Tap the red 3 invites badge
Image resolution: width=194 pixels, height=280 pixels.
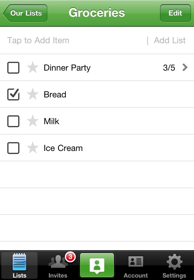[x=70, y=257]
